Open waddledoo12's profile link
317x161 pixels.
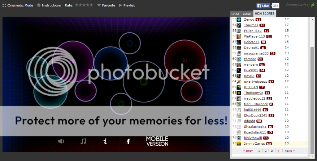(254, 98)
